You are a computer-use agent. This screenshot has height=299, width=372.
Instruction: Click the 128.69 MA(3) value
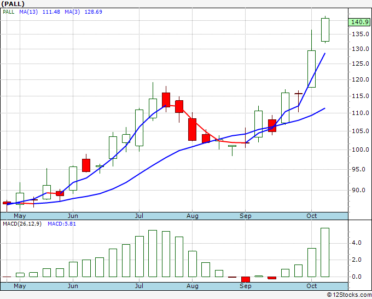point(93,12)
